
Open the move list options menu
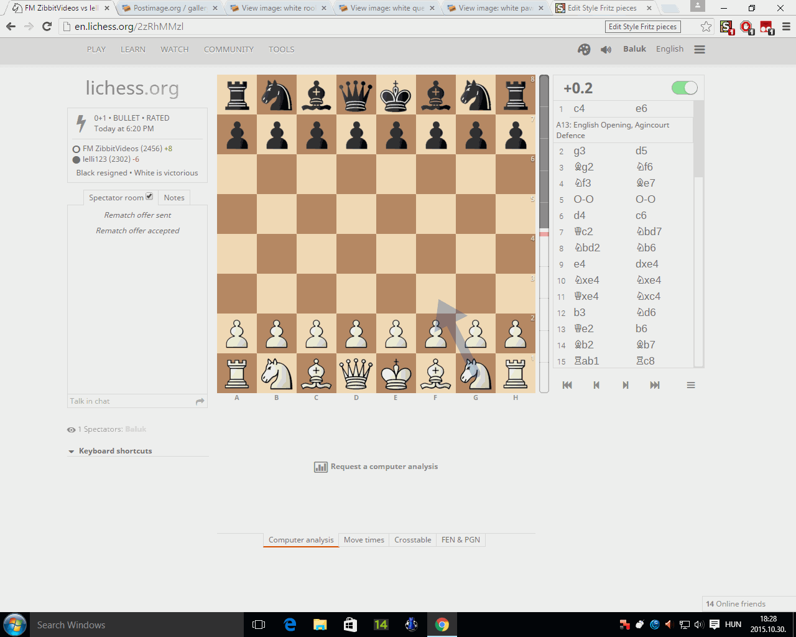pos(690,385)
